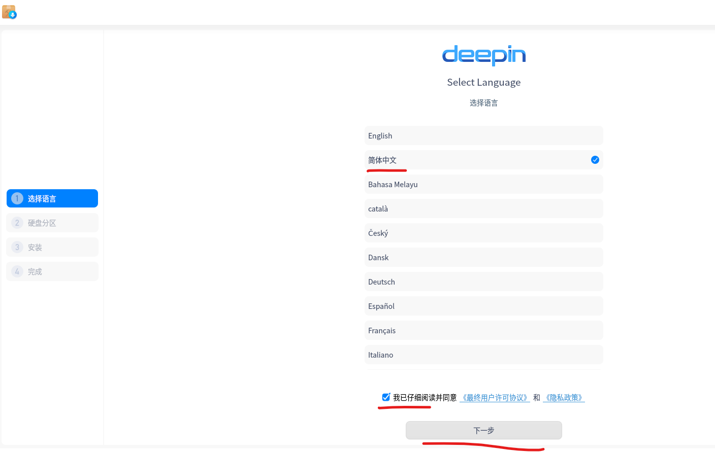Toggle the 我已仔细阅读并同意 agreement checkbox

[386, 397]
